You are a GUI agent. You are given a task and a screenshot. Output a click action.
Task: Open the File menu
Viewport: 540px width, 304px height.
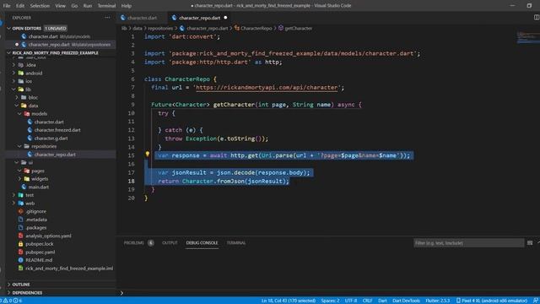click(x=7, y=6)
